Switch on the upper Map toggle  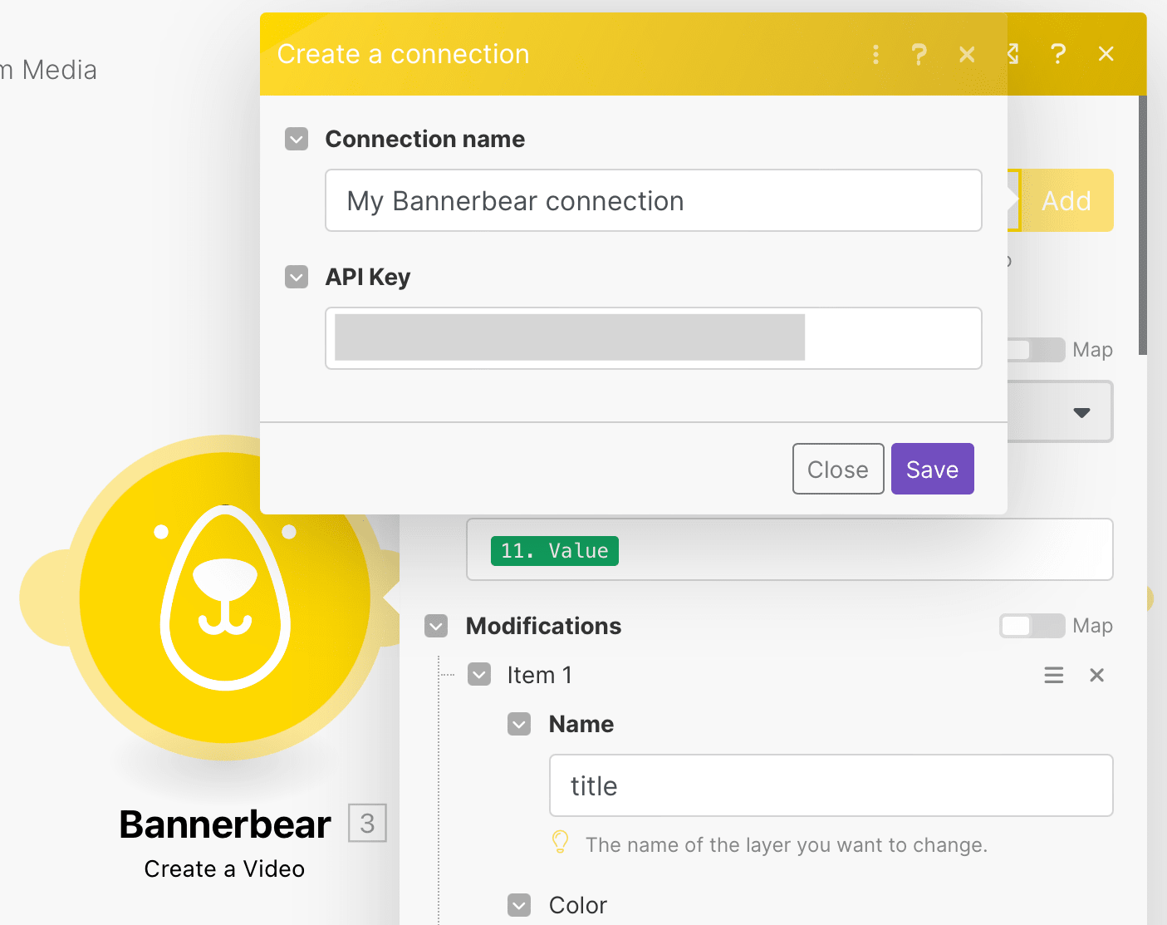click(x=1035, y=350)
